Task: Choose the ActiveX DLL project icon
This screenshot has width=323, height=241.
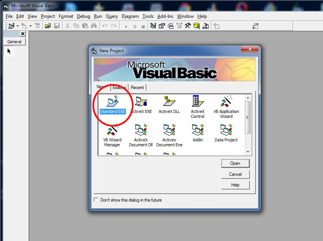Action: (x=169, y=101)
